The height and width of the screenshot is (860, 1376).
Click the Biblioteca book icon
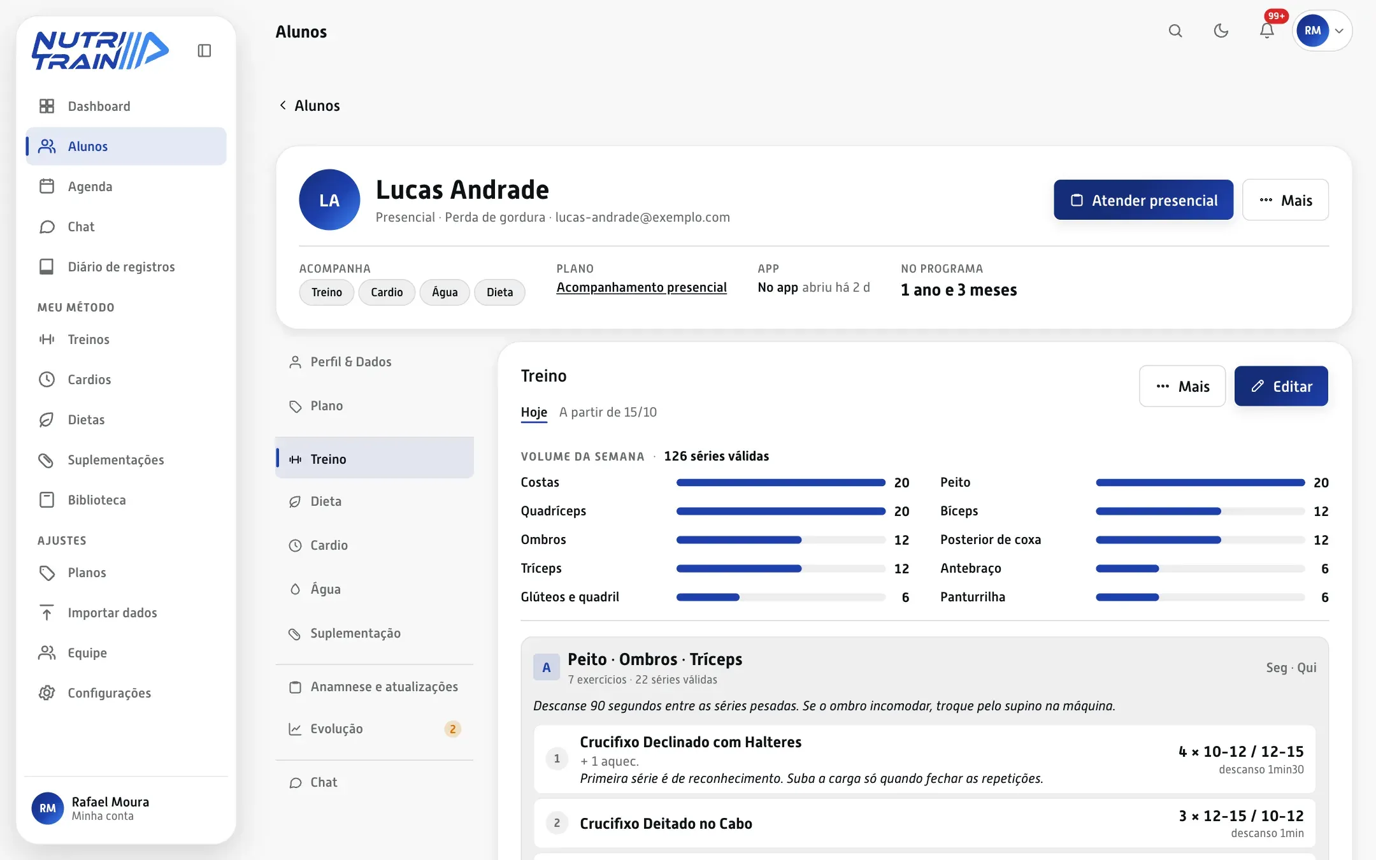tap(47, 500)
